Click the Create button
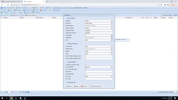The width and height of the screenshot is (178, 100). tap(69, 86)
